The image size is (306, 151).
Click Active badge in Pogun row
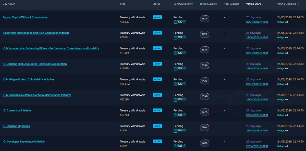click(x=157, y=17)
